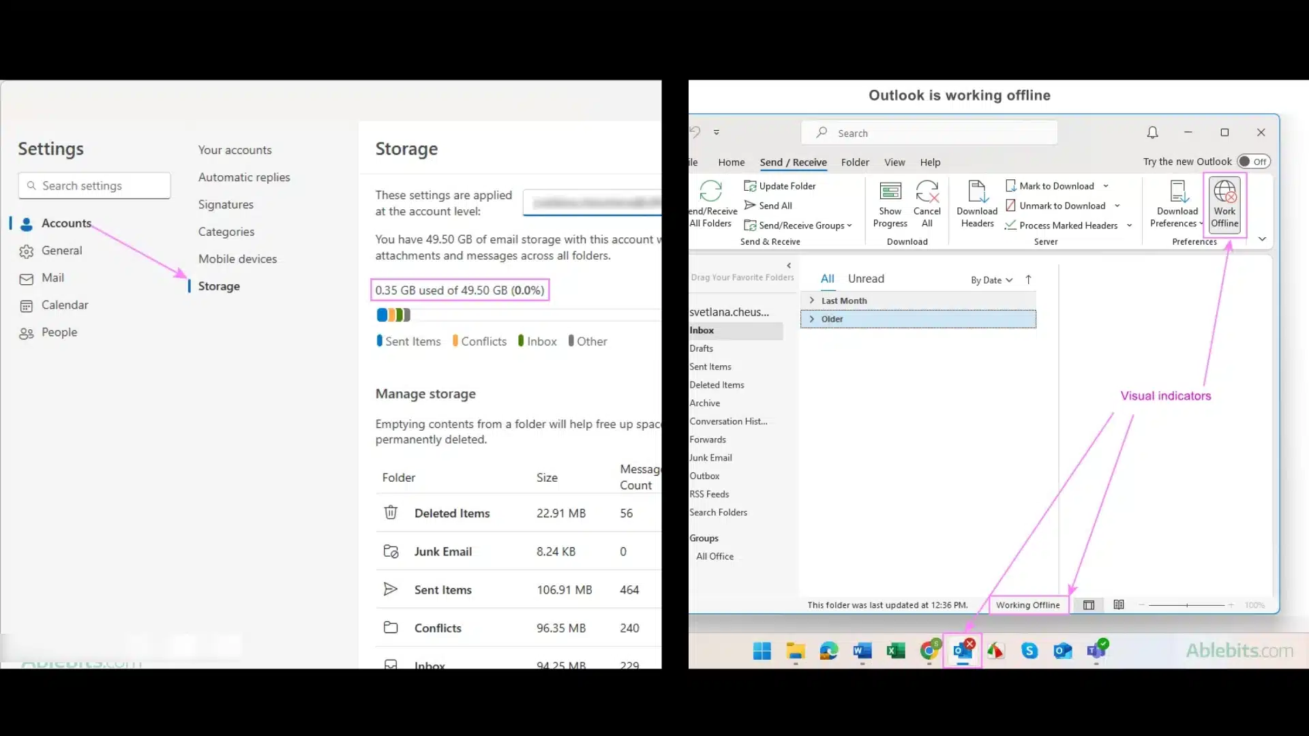Open the Home ribbon tab

coord(731,162)
